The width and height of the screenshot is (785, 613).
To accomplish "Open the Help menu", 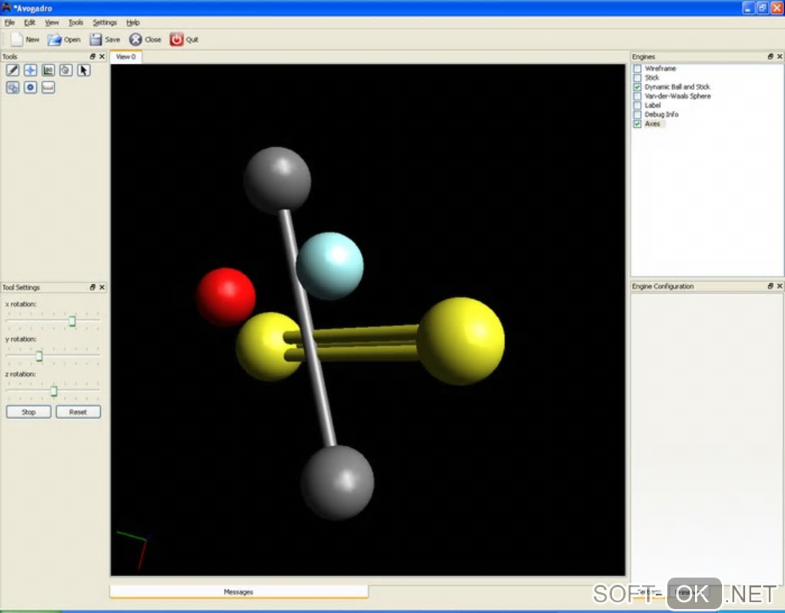I will pos(132,22).
